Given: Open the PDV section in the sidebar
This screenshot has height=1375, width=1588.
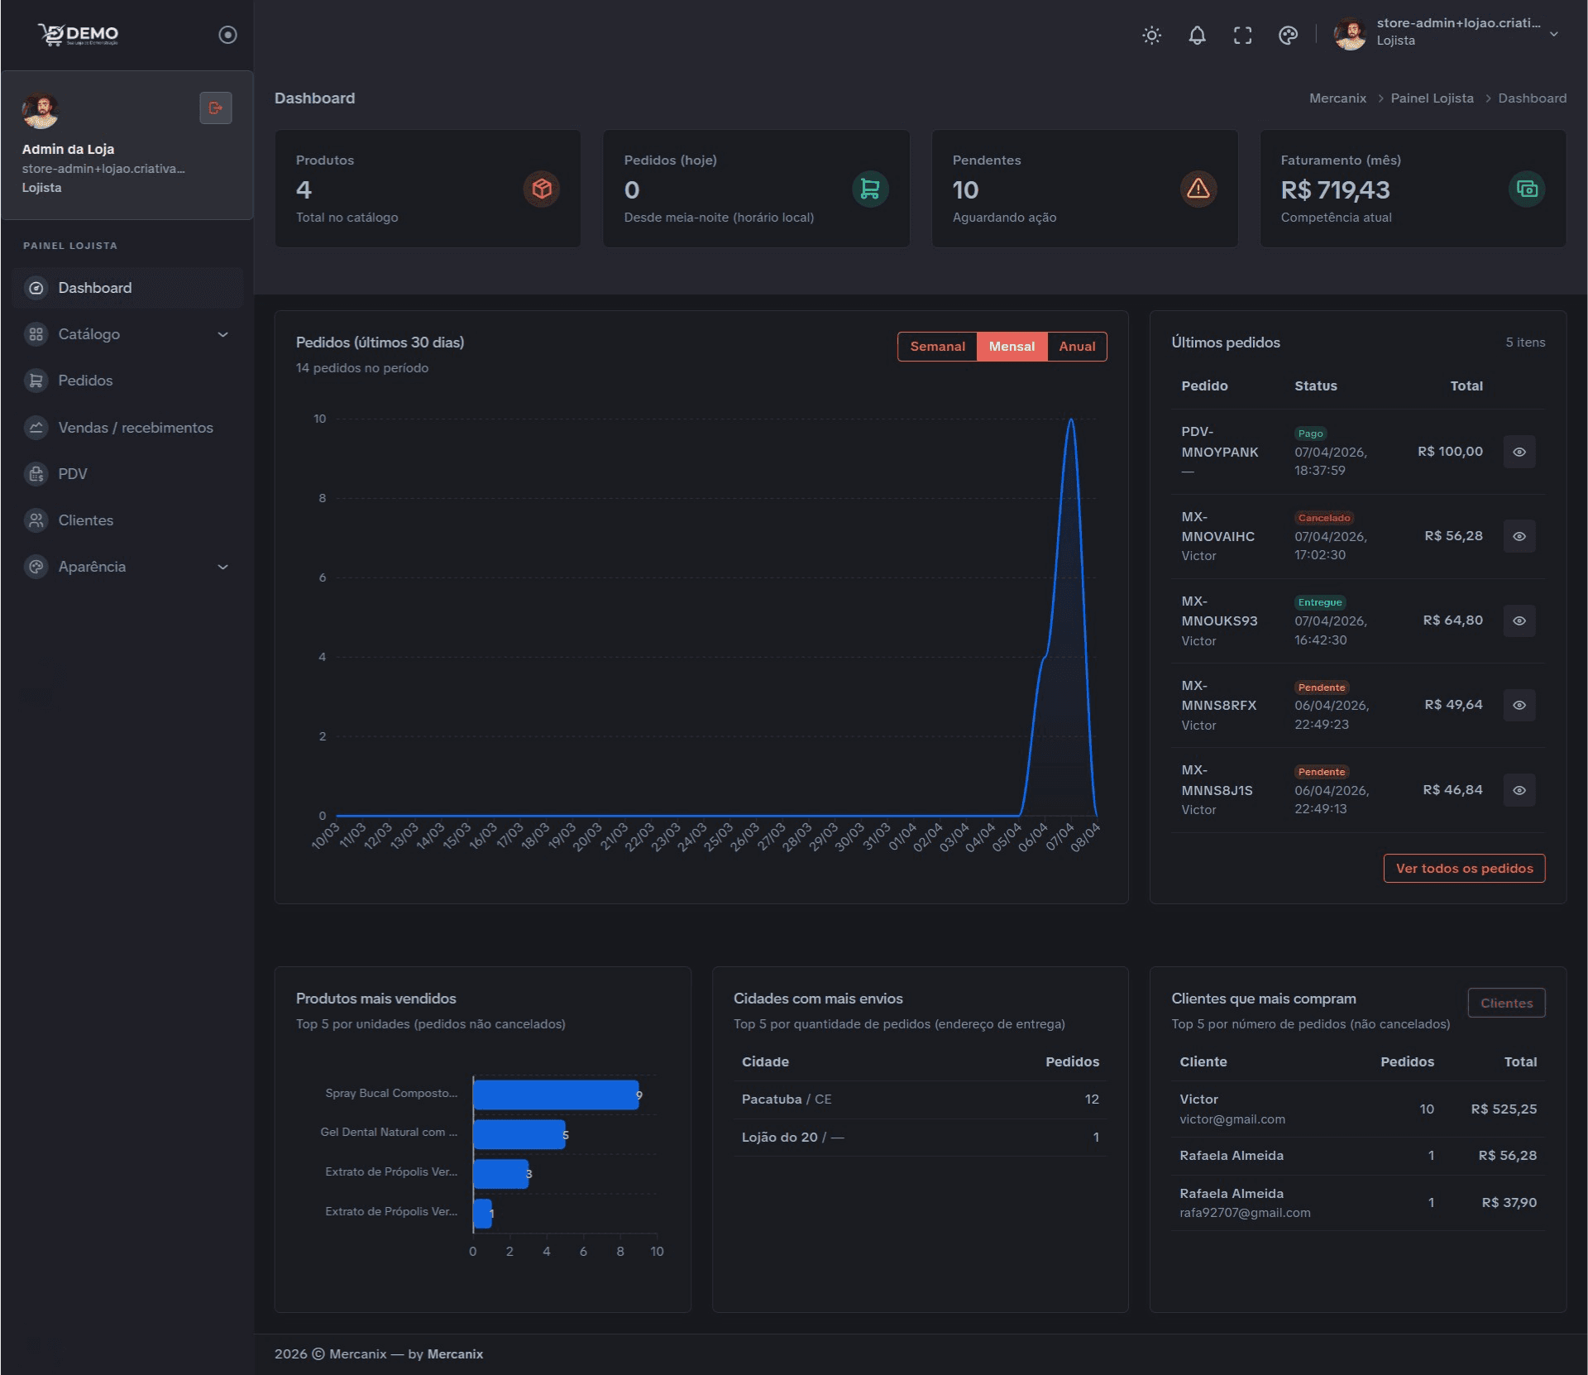Looking at the screenshot, I should click(72, 473).
